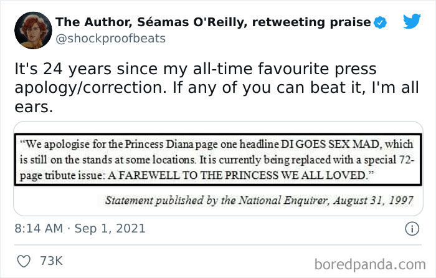Open Séamas O'Reilly's profile avatar
Screen dimensions: 436x278
pos(29,29)
